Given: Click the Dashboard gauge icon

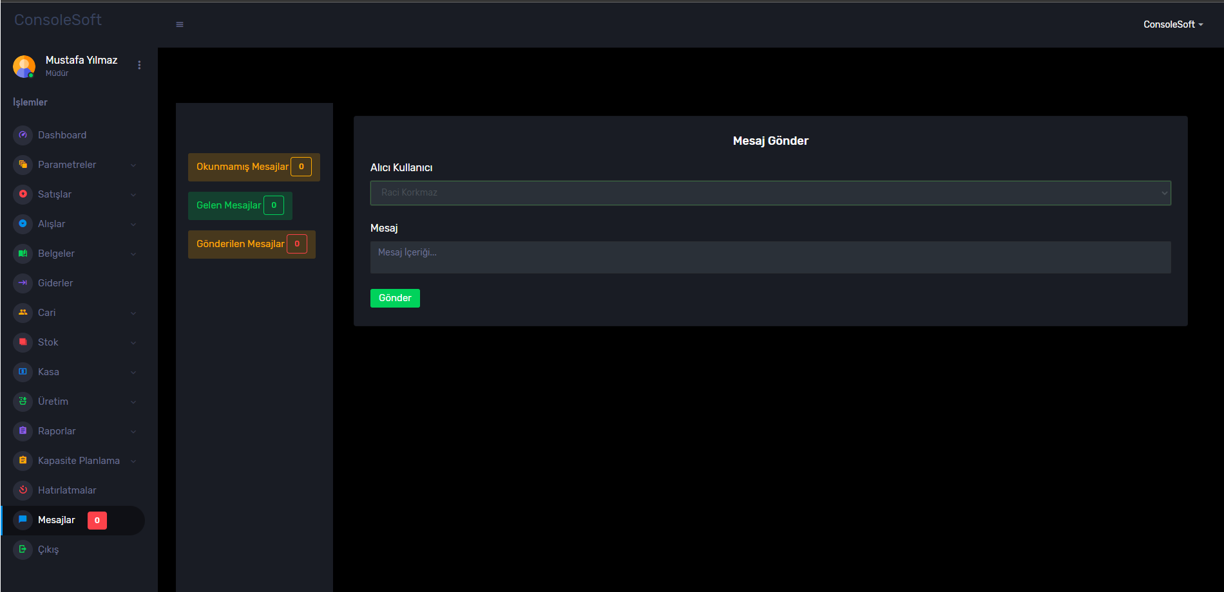Looking at the screenshot, I should click(23, 135).
